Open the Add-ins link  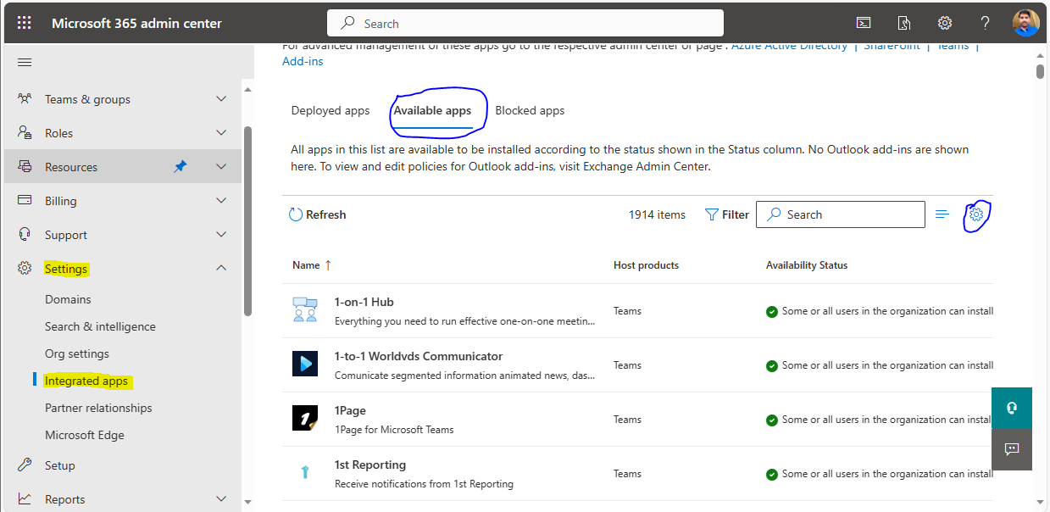pos(303,61)
